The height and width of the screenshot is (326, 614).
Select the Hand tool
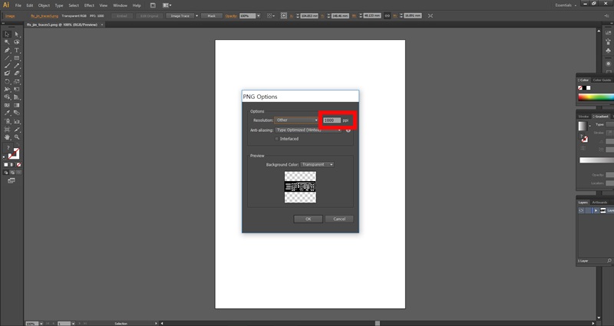(x=7, y=137)
